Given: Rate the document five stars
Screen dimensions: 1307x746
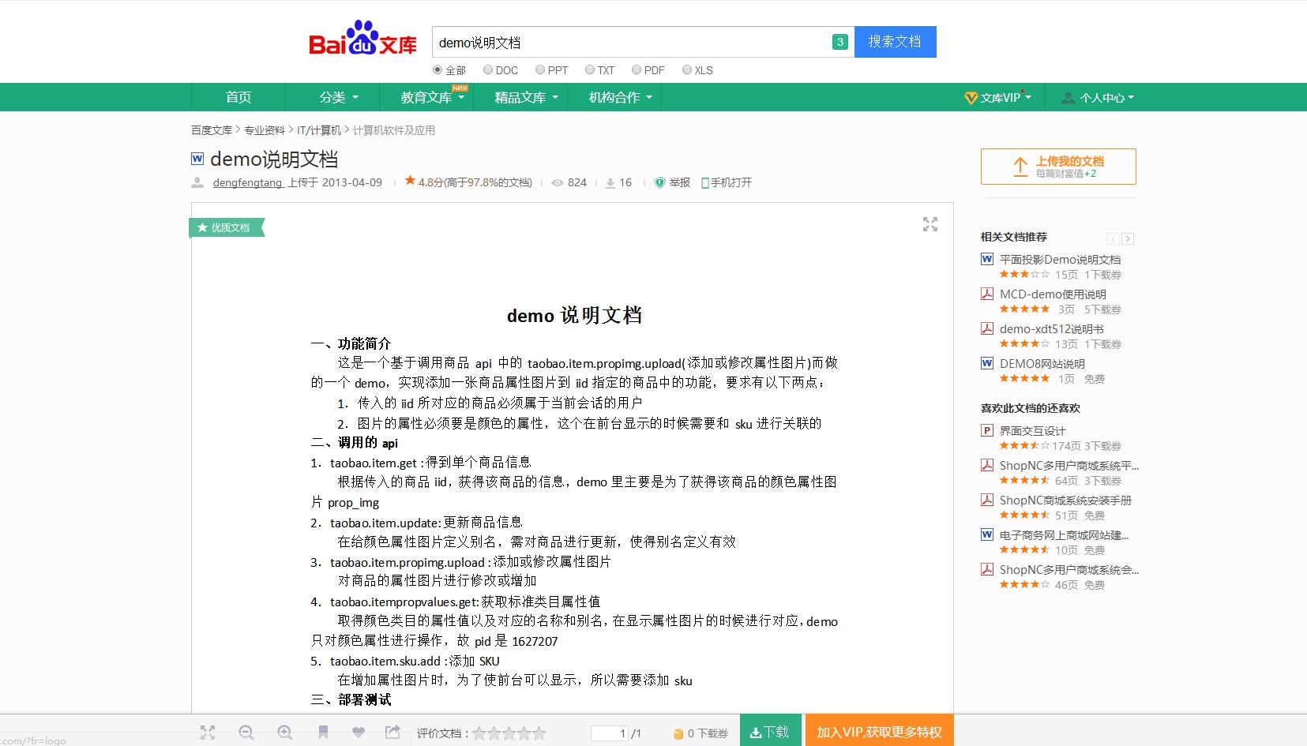Looking at the screenshot, I should pos(539,733).
